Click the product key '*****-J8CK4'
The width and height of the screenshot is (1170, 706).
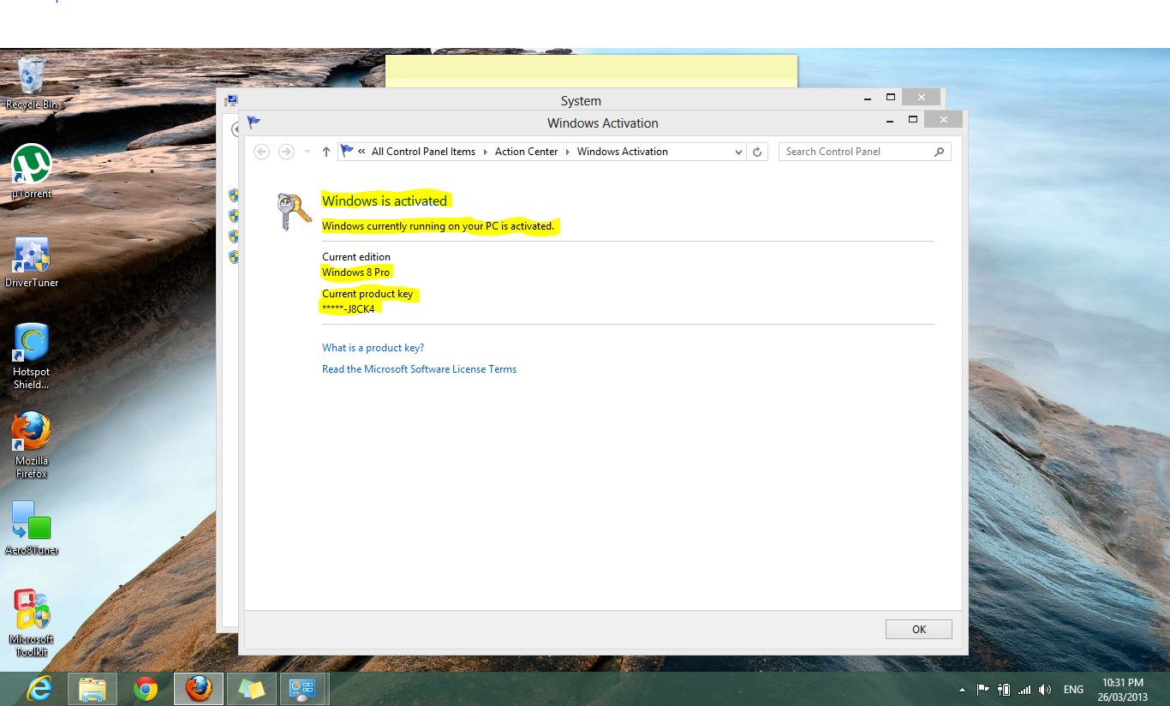coord(349,308)
